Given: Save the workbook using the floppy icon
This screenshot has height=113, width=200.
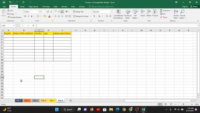Looking at the screenshot, I should click(4, 2).
